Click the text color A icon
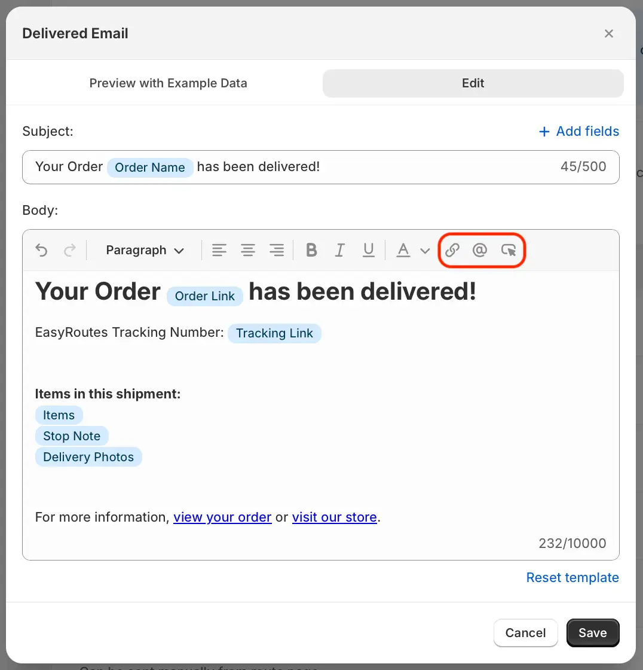643x670 pixels. [403, 250]
